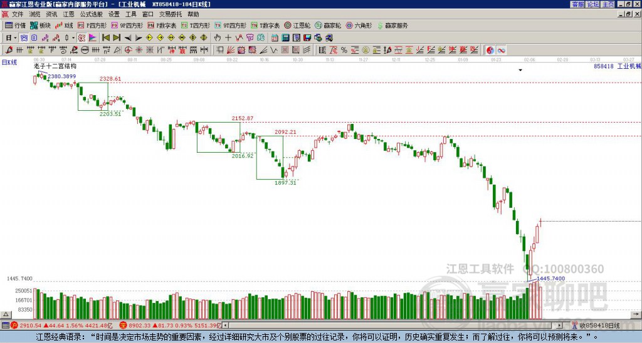Open the 帮助 menu
The image size is (642, 343).
193,14
